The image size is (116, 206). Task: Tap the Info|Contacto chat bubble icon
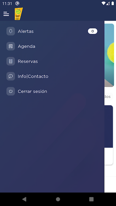point(11,76)
